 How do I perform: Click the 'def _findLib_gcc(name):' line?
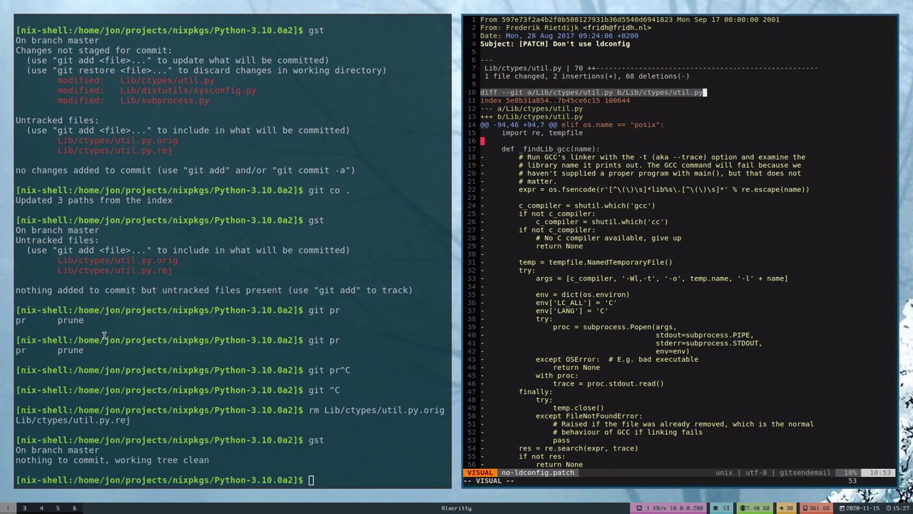pos(550,149)
